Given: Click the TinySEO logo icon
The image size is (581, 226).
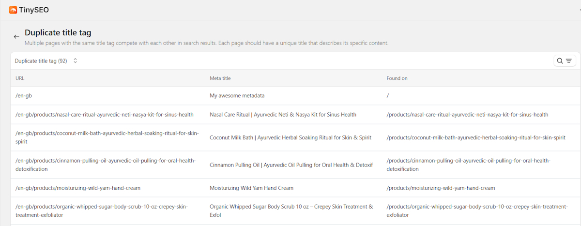Looking at the screenshot, I should point(13,10).
